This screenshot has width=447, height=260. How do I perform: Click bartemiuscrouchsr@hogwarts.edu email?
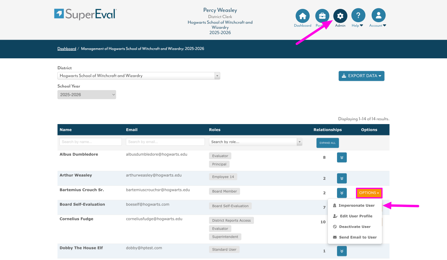(x=158, y=190)
